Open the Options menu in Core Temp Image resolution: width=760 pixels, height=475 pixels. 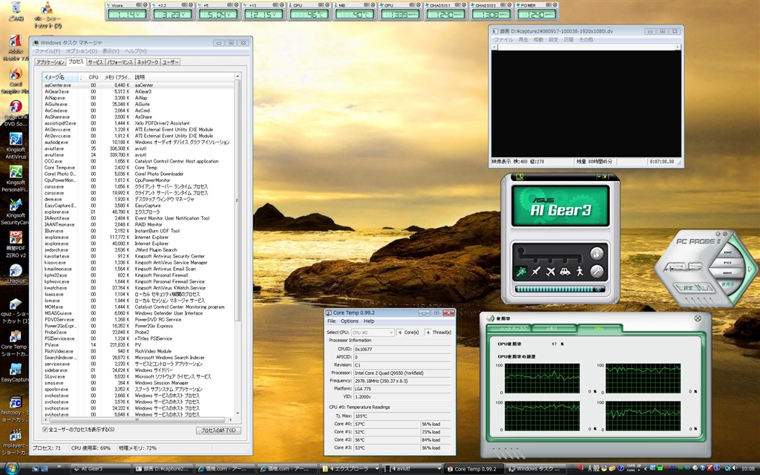coord(349,321)
